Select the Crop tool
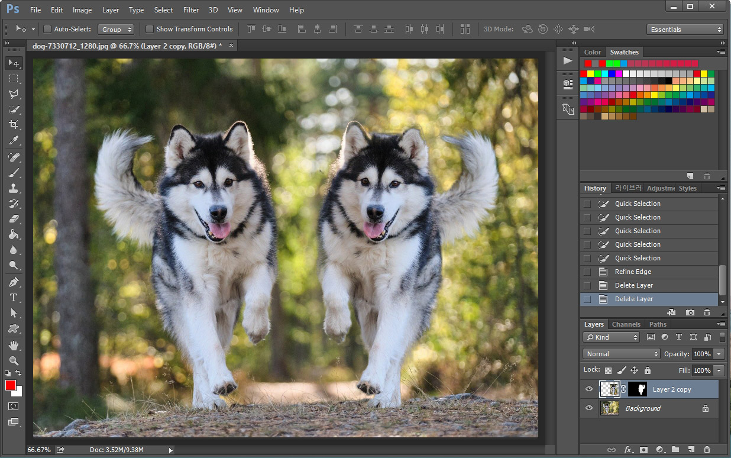 coord(14,125)
